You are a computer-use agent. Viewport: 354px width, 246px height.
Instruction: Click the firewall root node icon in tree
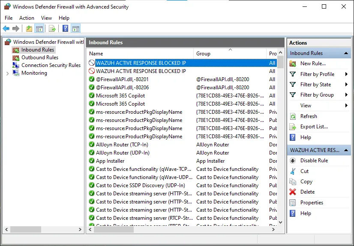click(8, 42)
